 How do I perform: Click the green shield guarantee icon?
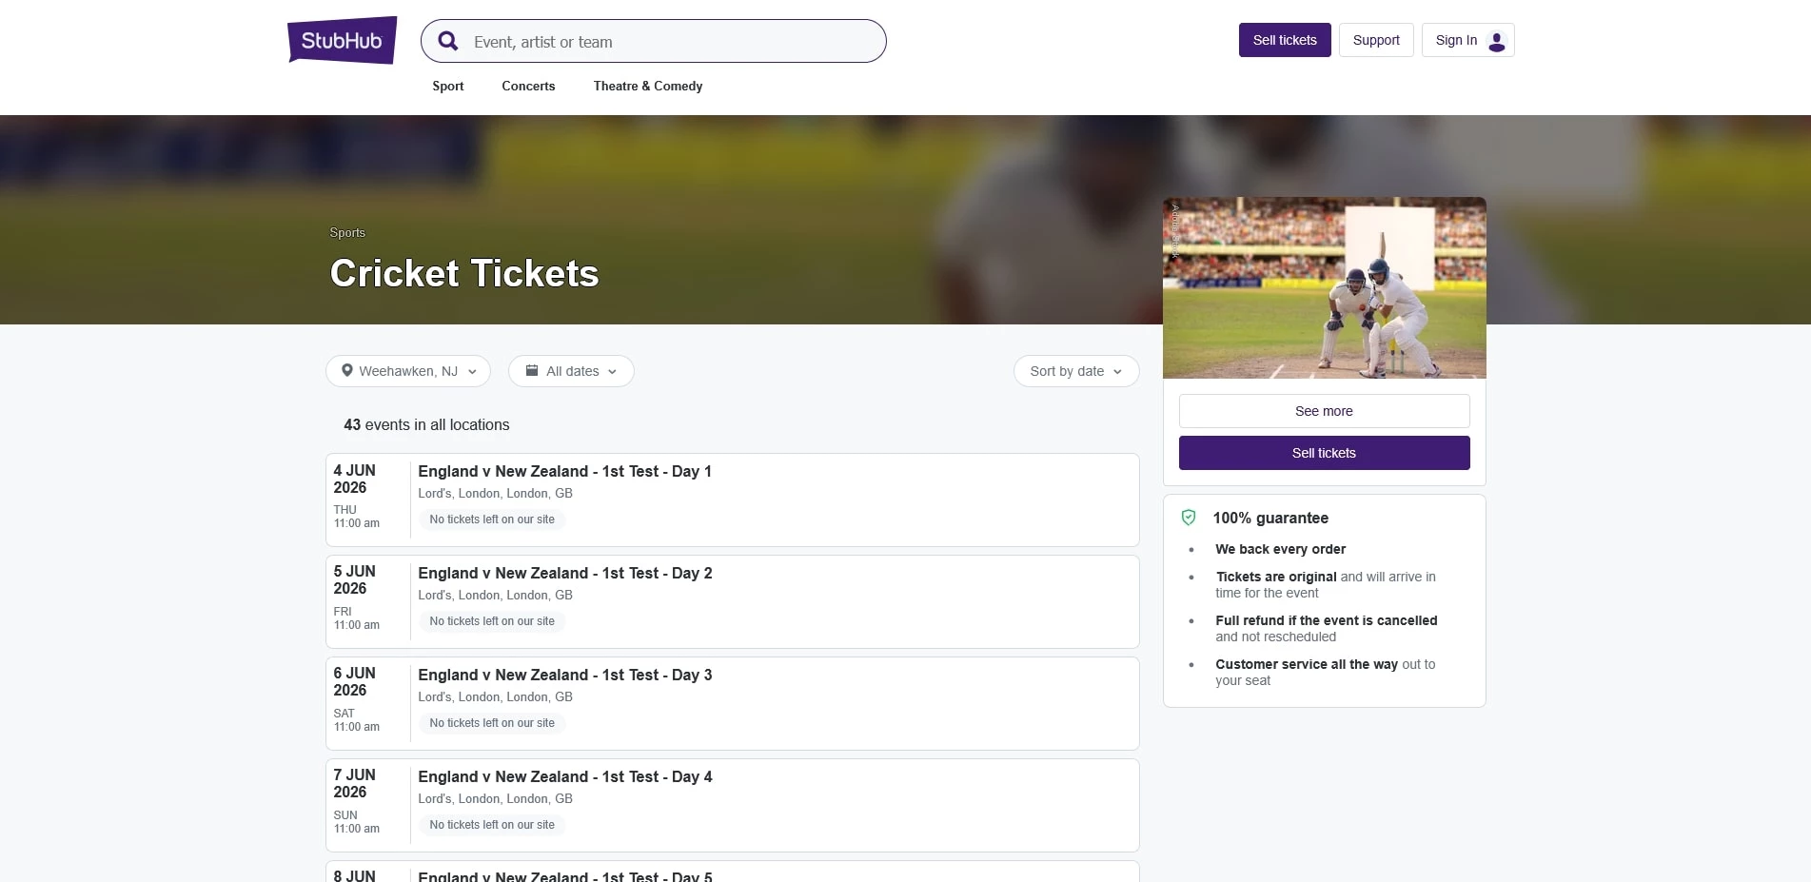1189,518
